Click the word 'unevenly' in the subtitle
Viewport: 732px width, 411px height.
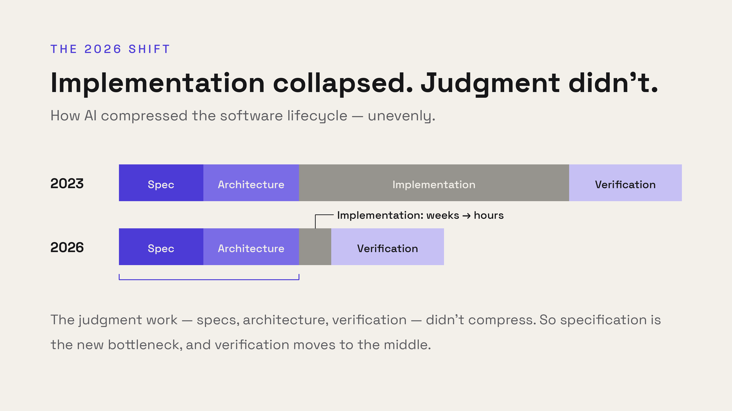coord(401,117)
